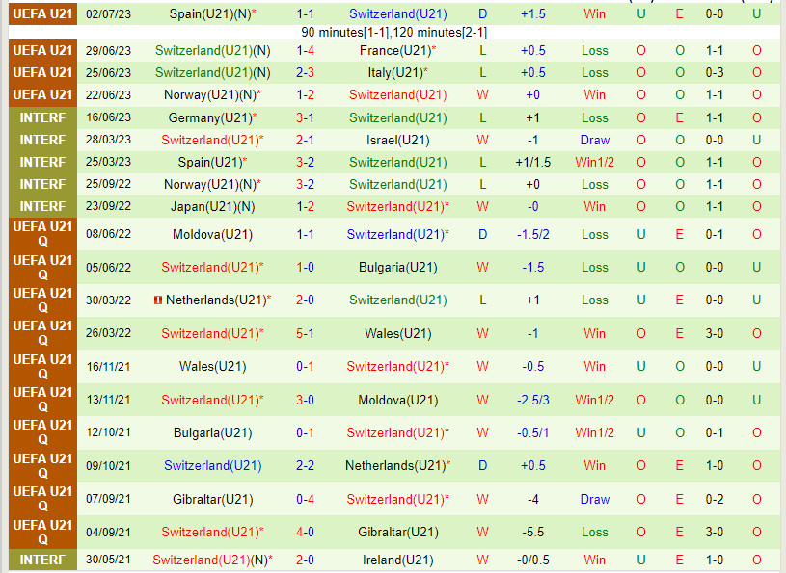
Task: Select INTERF league cell dated 16/06/23
Action: tap(43, 118)
